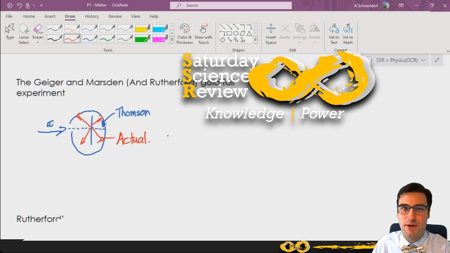The image size is (450, 253).
Task: Expand the pens gallery More button
Action: (x=172, y=40)
